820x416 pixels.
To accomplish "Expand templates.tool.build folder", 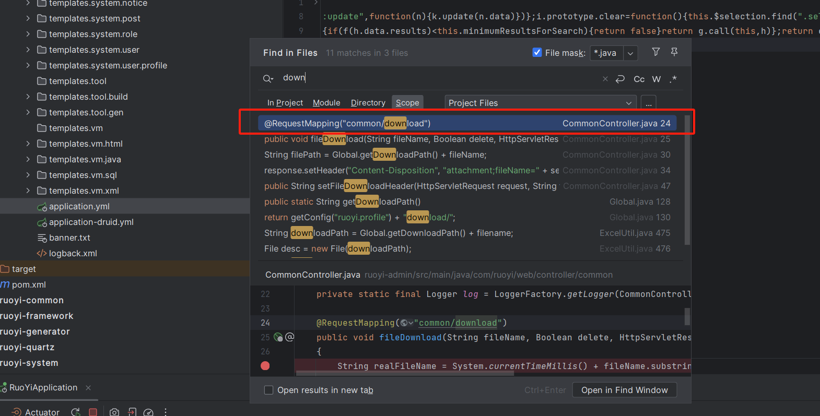I will (28, 97).
